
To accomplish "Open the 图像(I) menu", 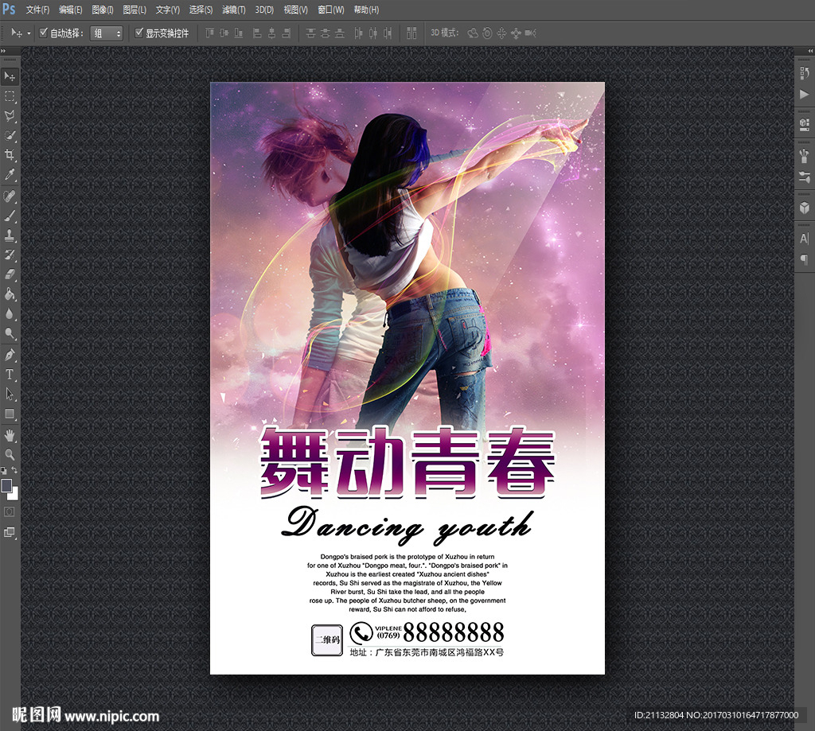I will [103, 10].
